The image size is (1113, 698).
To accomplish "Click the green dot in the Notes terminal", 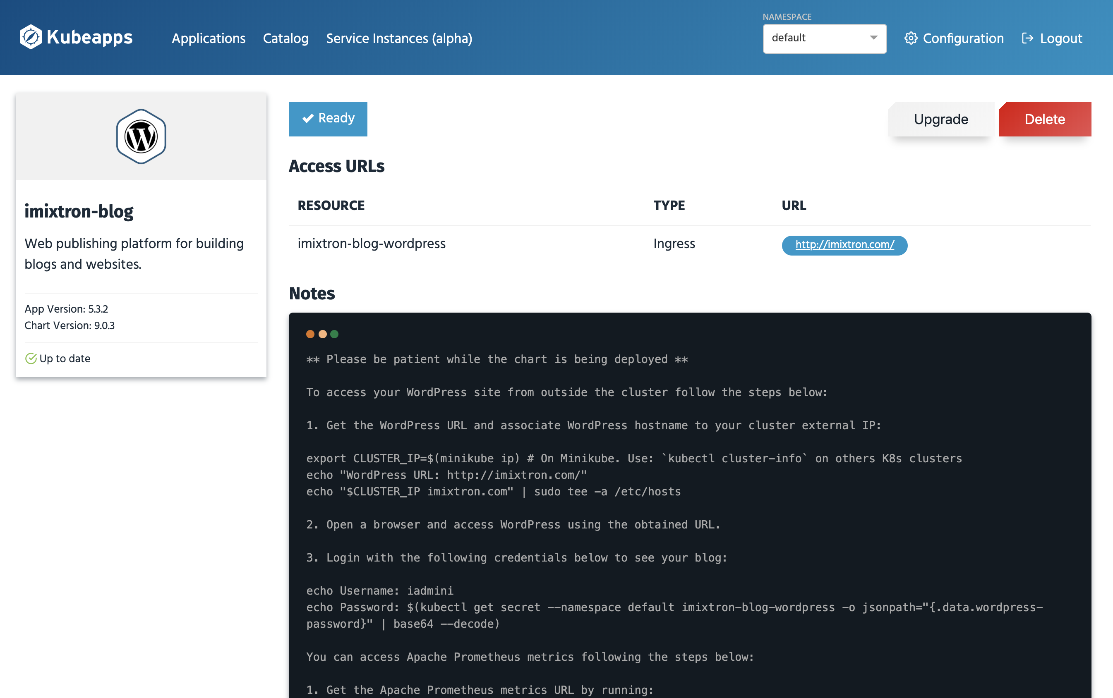I will coord(334,333).
